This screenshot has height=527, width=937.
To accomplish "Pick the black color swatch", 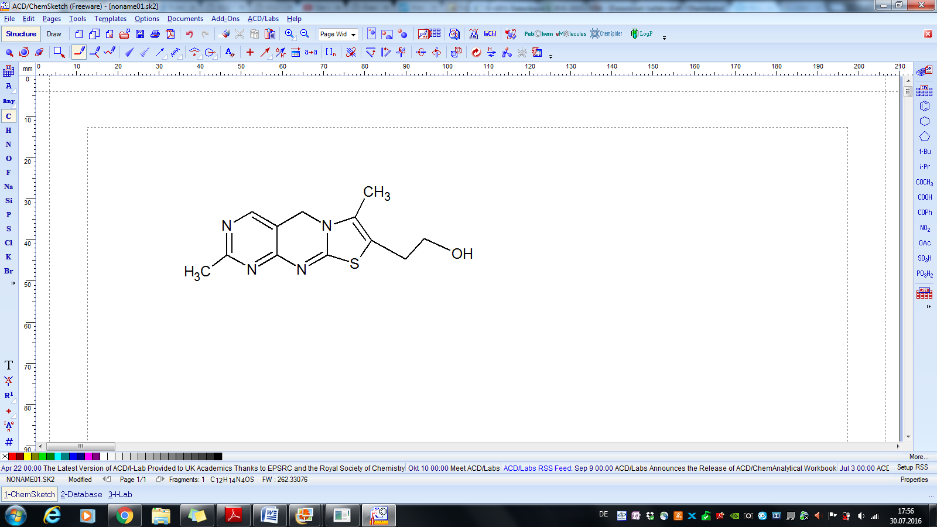I will [x=218, y=456].
